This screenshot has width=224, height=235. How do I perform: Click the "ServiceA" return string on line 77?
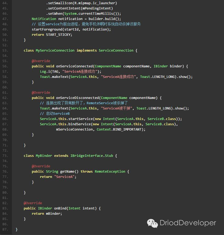coord(64,177)
